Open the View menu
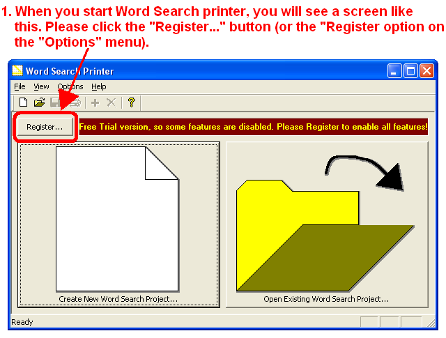 41,86
